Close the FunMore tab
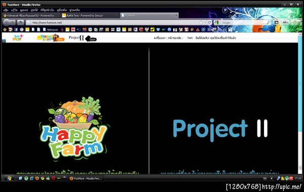Image resolution: width=304 pixels, height=192 pixels. pos(176,15)
